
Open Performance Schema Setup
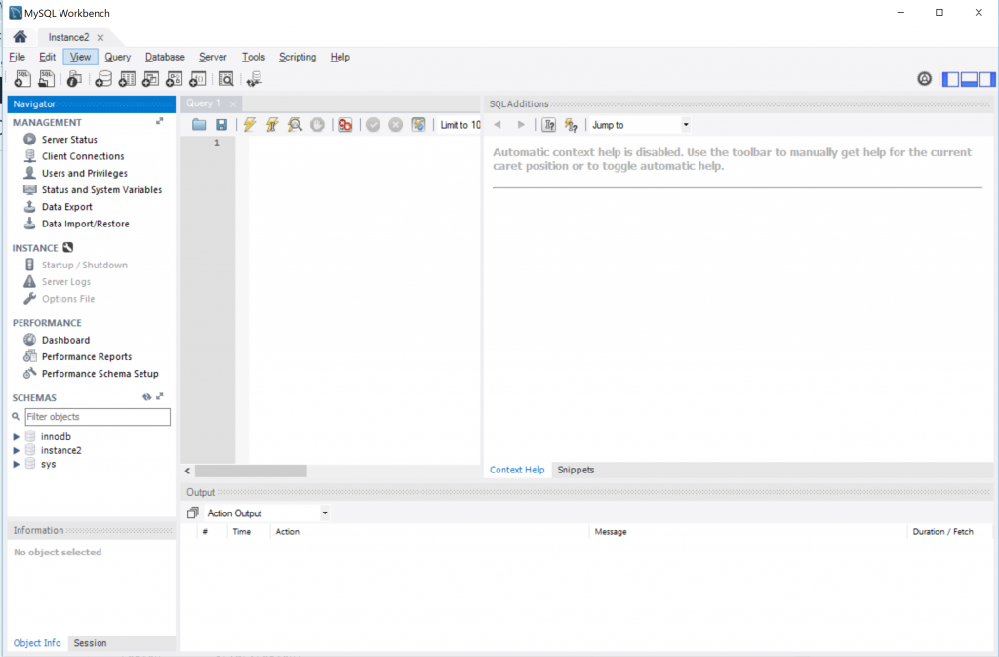click(x=100, y=374)
